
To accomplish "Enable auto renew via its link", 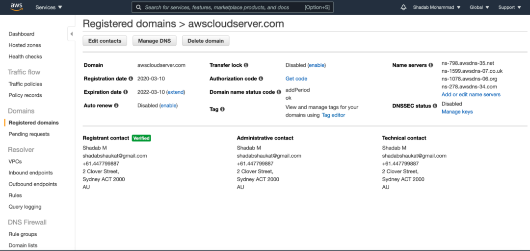I will point(168,106).
